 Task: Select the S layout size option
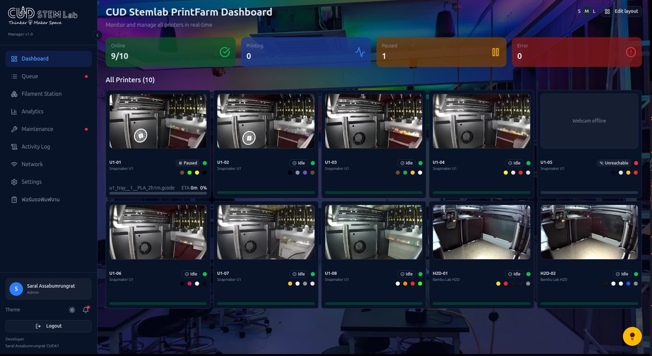pyautogui.click(x=579, y=11)
